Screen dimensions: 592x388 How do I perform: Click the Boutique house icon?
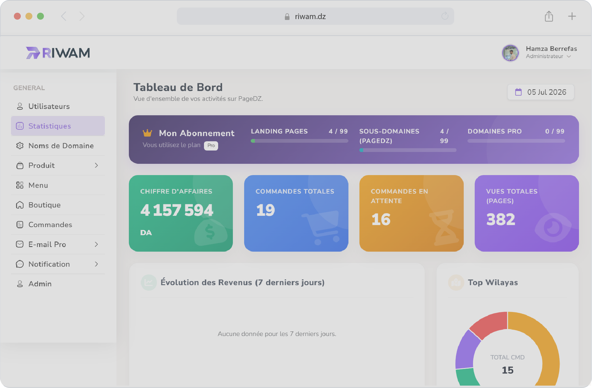20,205
